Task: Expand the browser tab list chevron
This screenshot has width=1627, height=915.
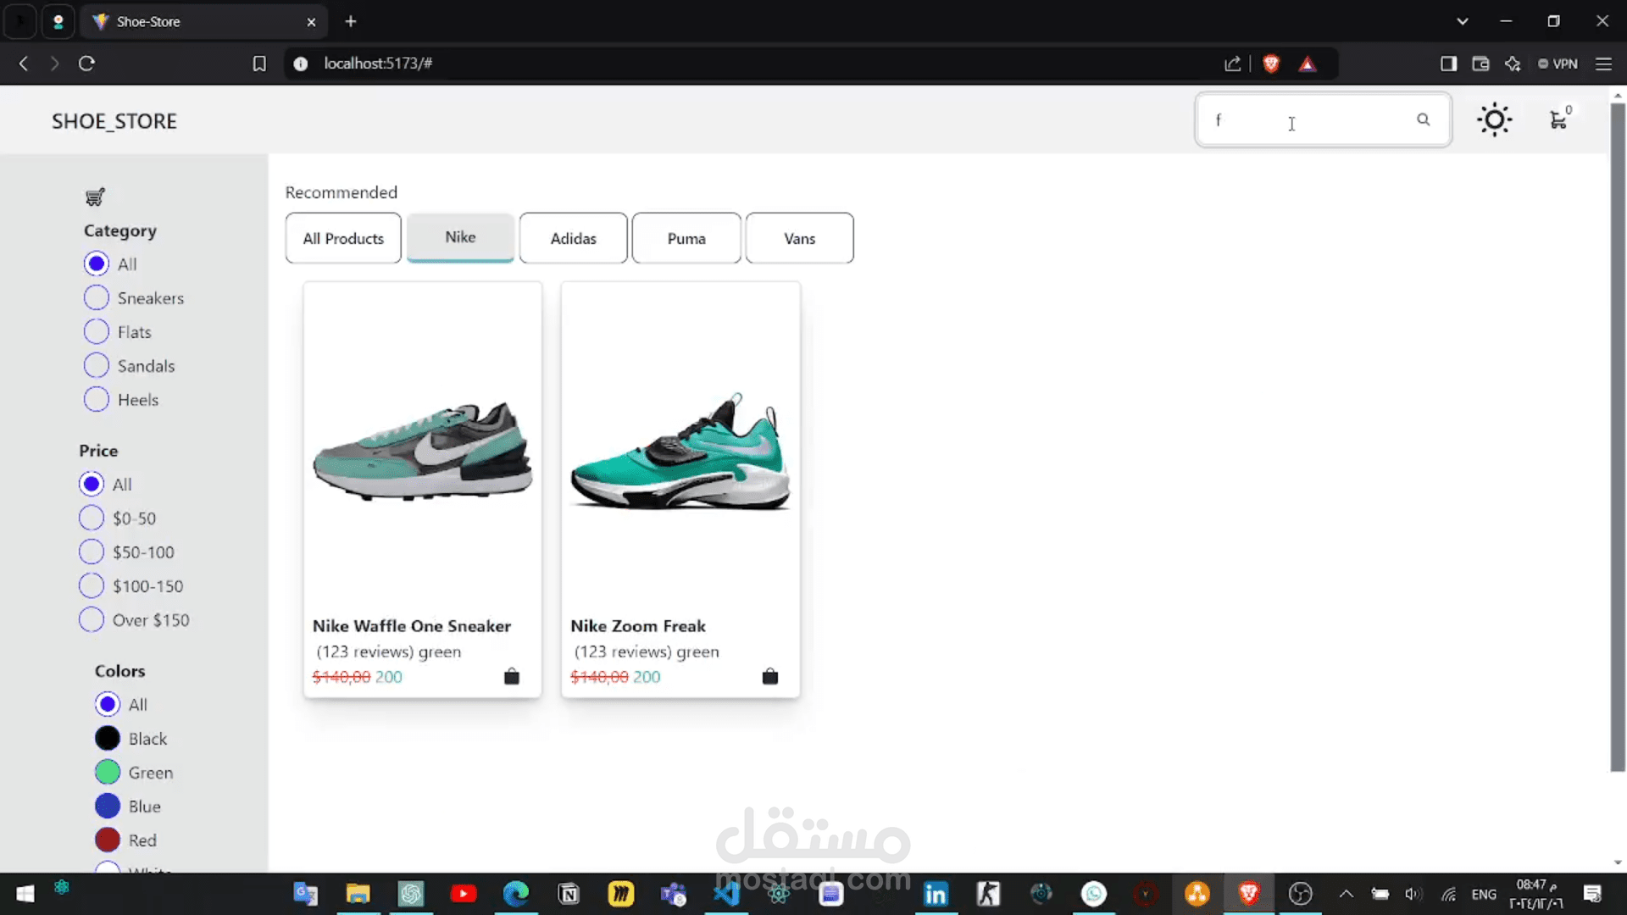Action: pyautogui.click(x=1462, y=21)
